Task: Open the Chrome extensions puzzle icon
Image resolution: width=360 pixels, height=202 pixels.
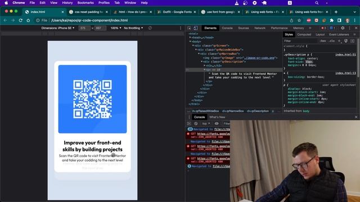Action: (x=331, y=20)
